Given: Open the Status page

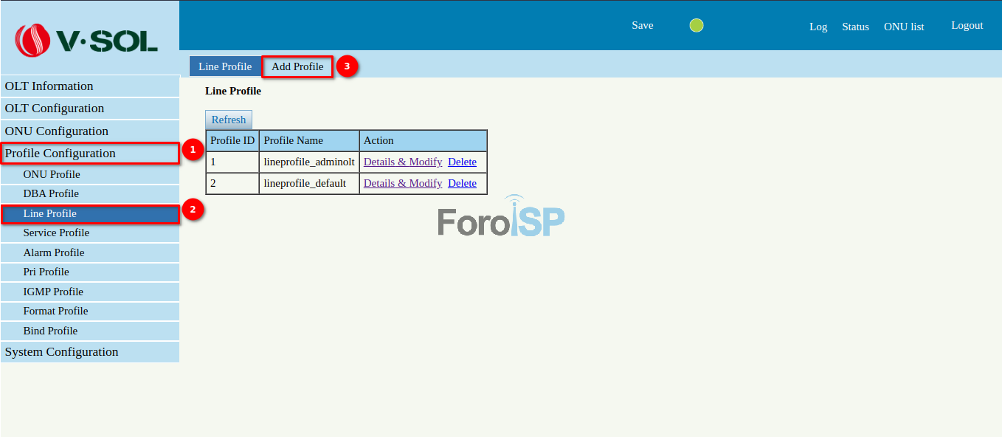Looking at the screenshot, I should pos(855,27).
